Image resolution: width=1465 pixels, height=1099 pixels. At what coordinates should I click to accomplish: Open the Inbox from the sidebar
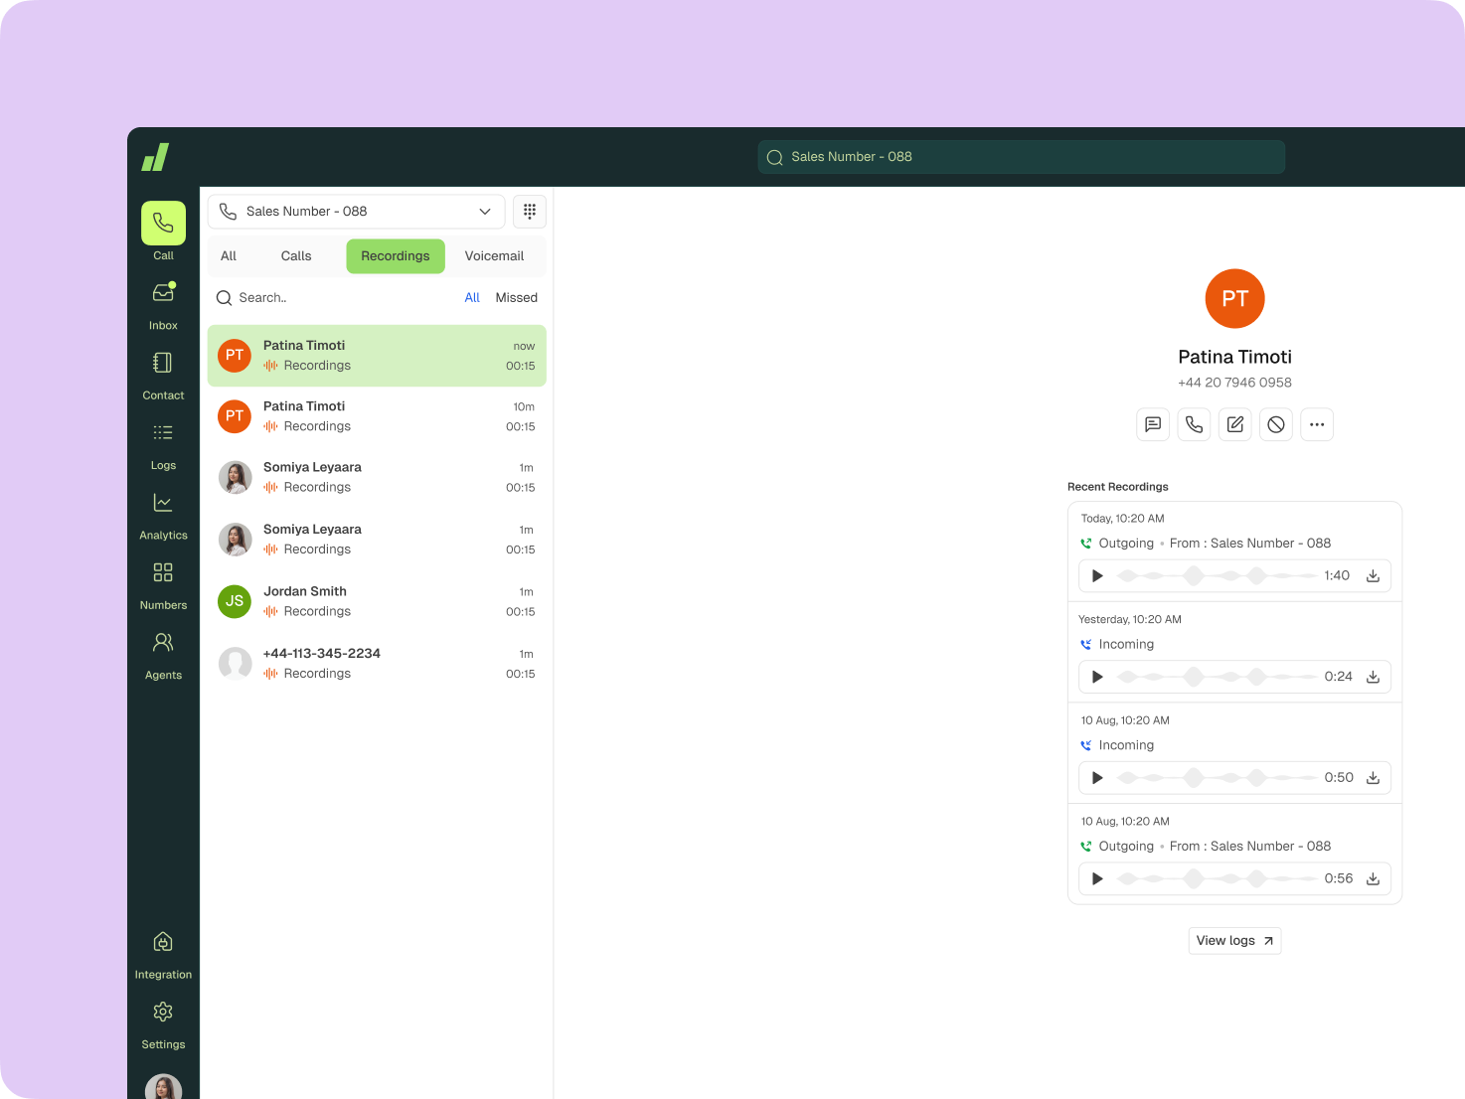coord(163,292)
